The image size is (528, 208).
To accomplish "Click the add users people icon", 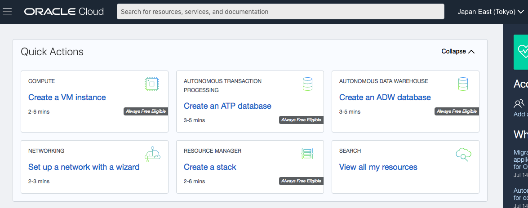I will click(x=519, y=104).
